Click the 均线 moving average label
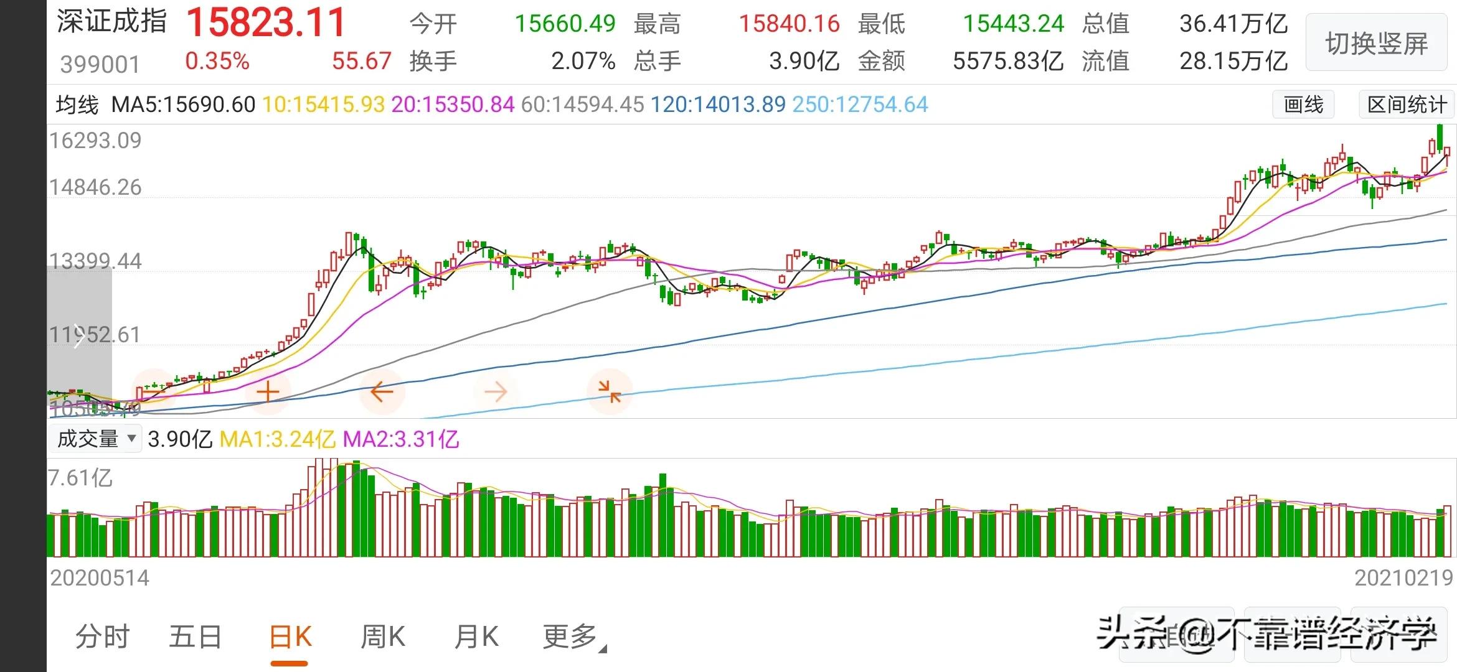This screenshot has width=1457, height=672. [x=77, y=105]
